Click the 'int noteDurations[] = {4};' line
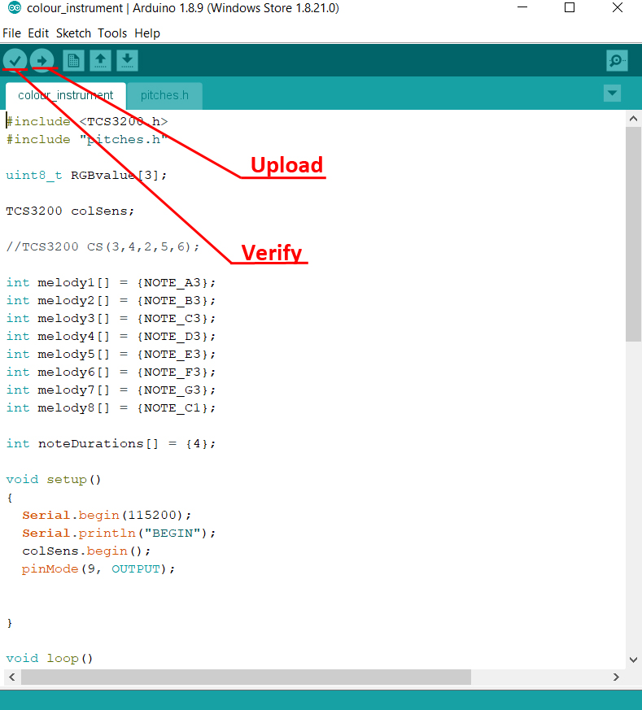Screen dimensions: 642x710 click(x=111, y=444)
